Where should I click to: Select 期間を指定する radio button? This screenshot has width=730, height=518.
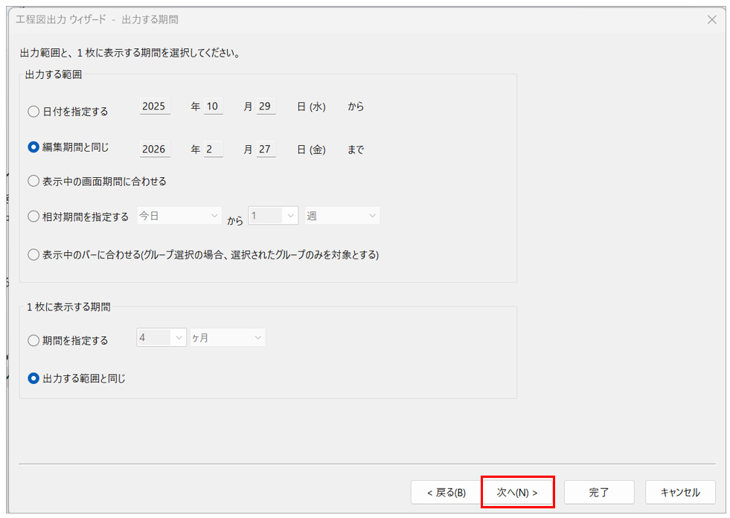click(33, 340)
